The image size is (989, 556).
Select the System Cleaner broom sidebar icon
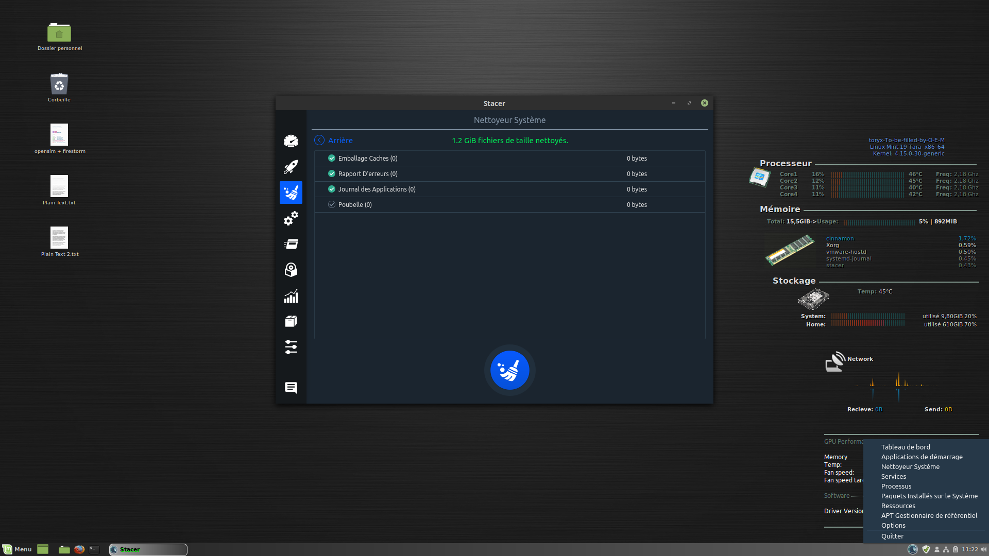pos(291,193)
